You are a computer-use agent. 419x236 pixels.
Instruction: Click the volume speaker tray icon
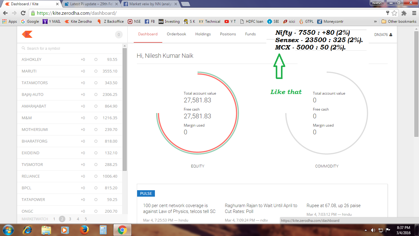tap(373, 230)
